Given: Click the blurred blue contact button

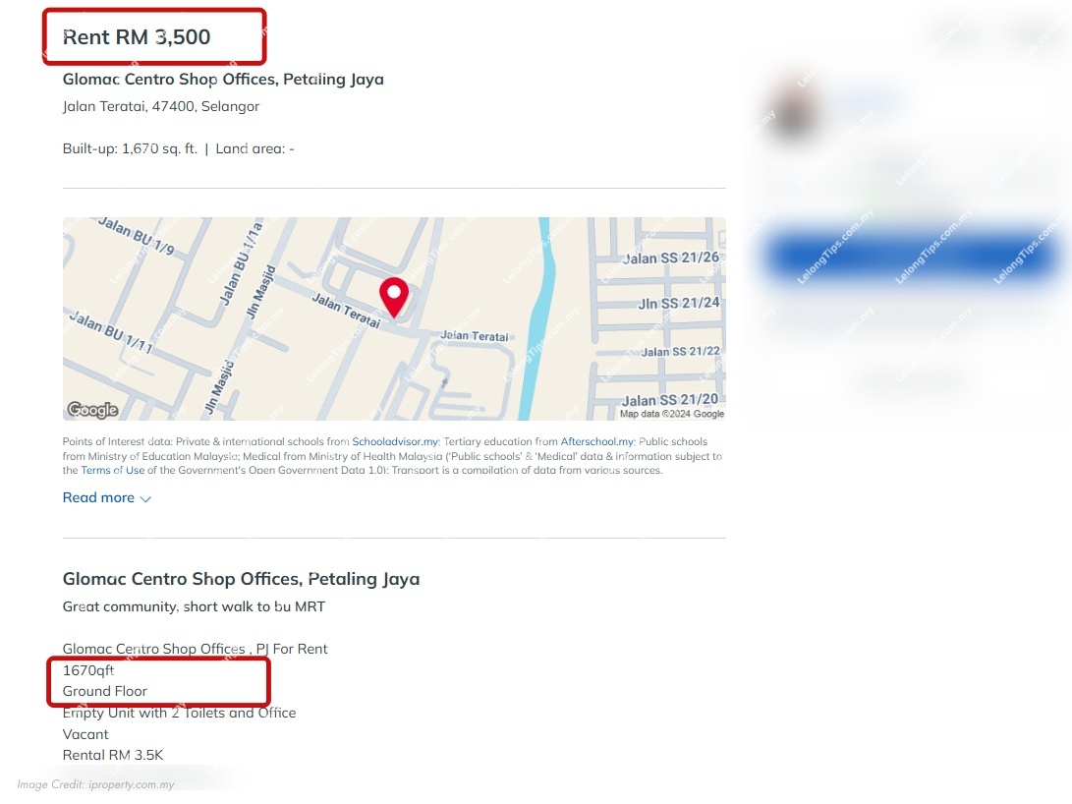Looking at the screenshot, I should tap(913, 257).
